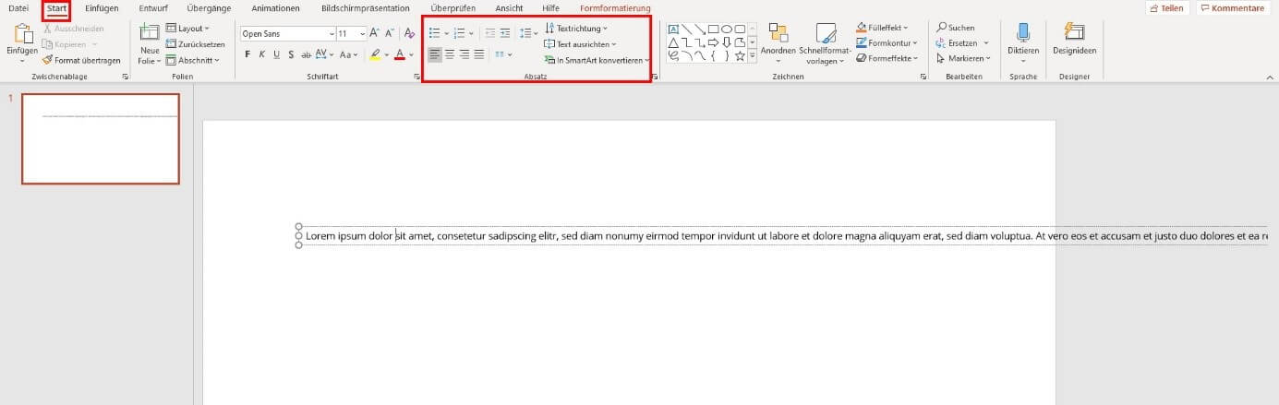The width and height of the screenshot is (1279, 405).
Task: Click the red font color swatch
Action: click(x=399, y=55)
